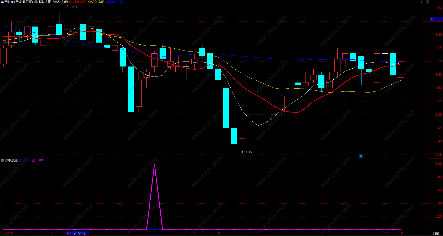Click the month 8 marker on time axis
Image resolution: width=443 pixels, height=236 pixels.
click(x=219, y=233)
